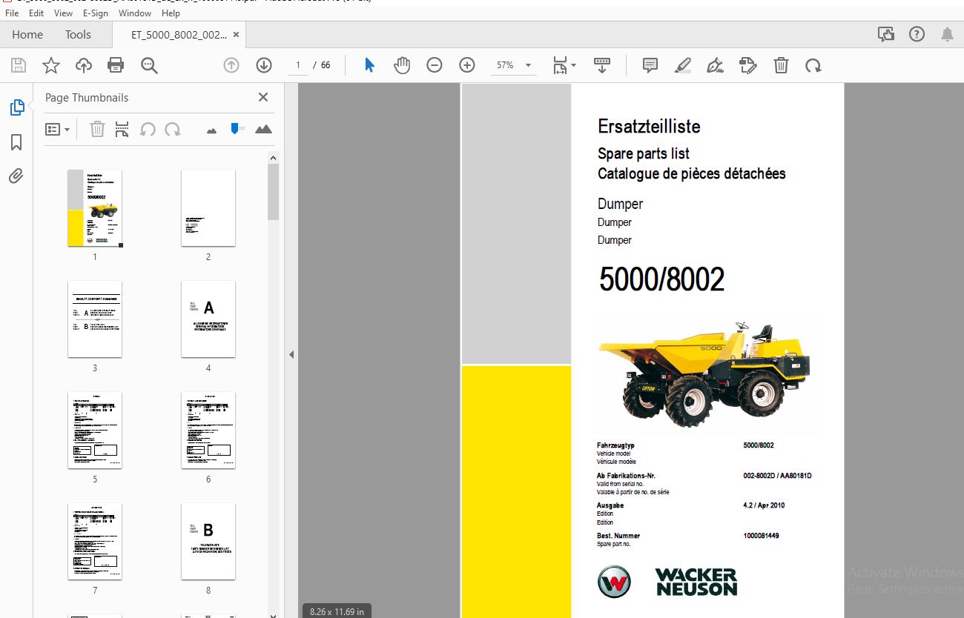Open the Bookmarks sidebar panel
The image size is (964, 618).
click(x=16, y=142)
